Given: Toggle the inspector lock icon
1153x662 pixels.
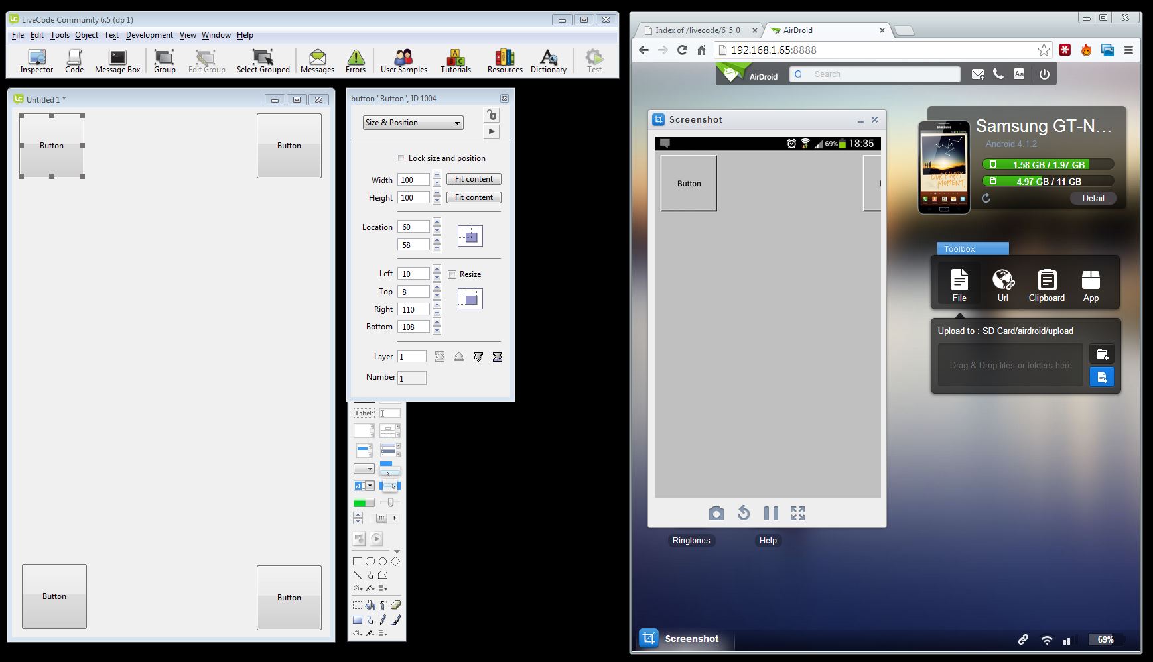Looking at the screenshot, I should [x=491, y=115].
